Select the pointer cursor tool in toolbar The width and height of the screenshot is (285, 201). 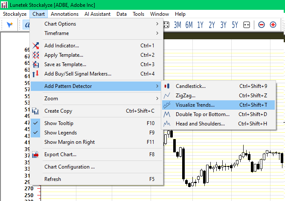click(10, 25)
